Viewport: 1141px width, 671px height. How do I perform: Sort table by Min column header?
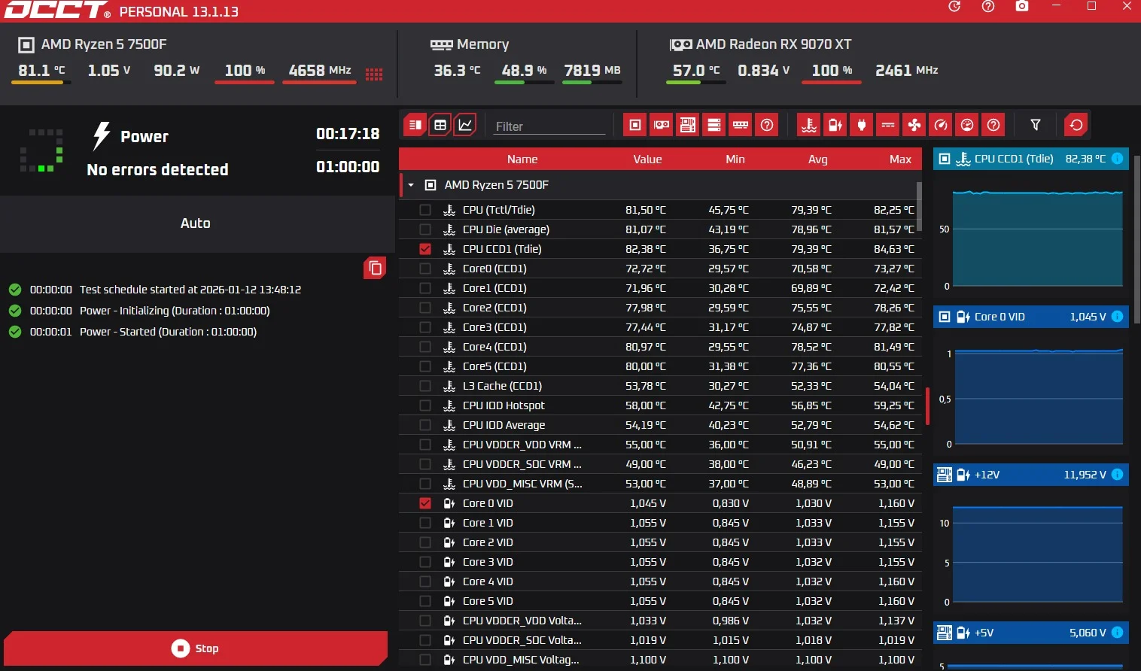click(735, 159)
